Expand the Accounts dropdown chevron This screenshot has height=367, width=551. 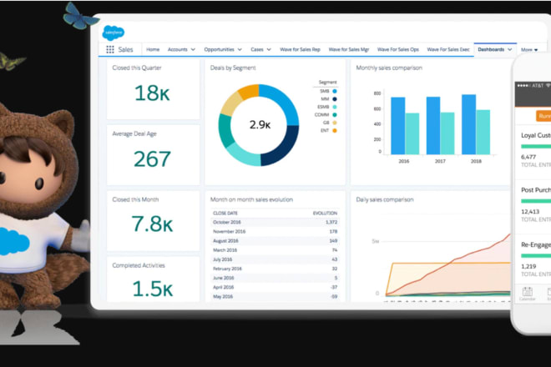coord(193,49)
